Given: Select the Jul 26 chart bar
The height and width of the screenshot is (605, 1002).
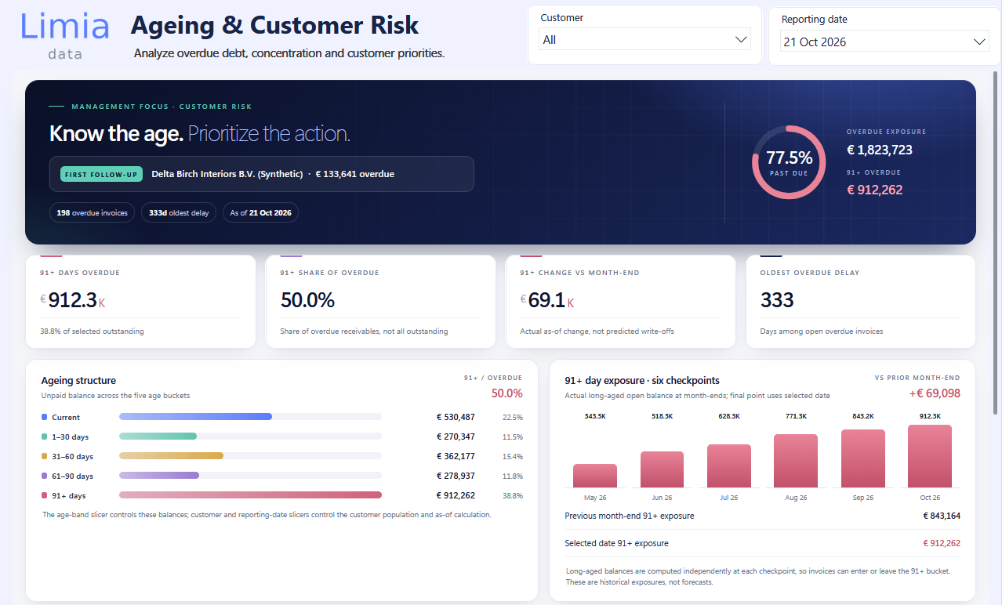Looking at the screenshot, I should pyautogui.click(x=729, y=466).
